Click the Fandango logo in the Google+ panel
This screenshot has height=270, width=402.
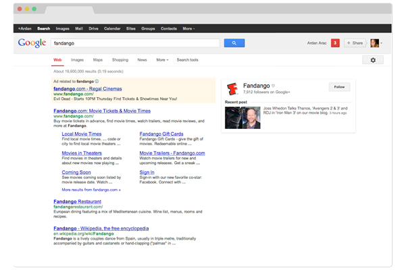point(232,88)
